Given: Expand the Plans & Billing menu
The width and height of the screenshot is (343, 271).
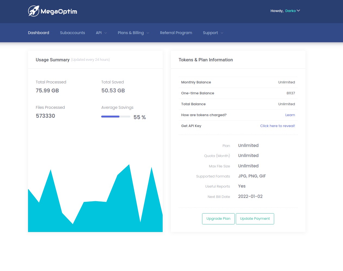Looking at the screenshot, I should (133, 33).
